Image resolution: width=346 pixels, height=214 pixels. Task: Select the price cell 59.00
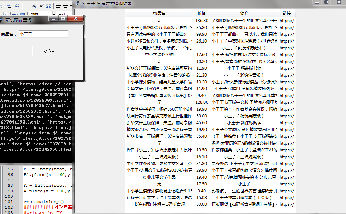coord(202,116)
